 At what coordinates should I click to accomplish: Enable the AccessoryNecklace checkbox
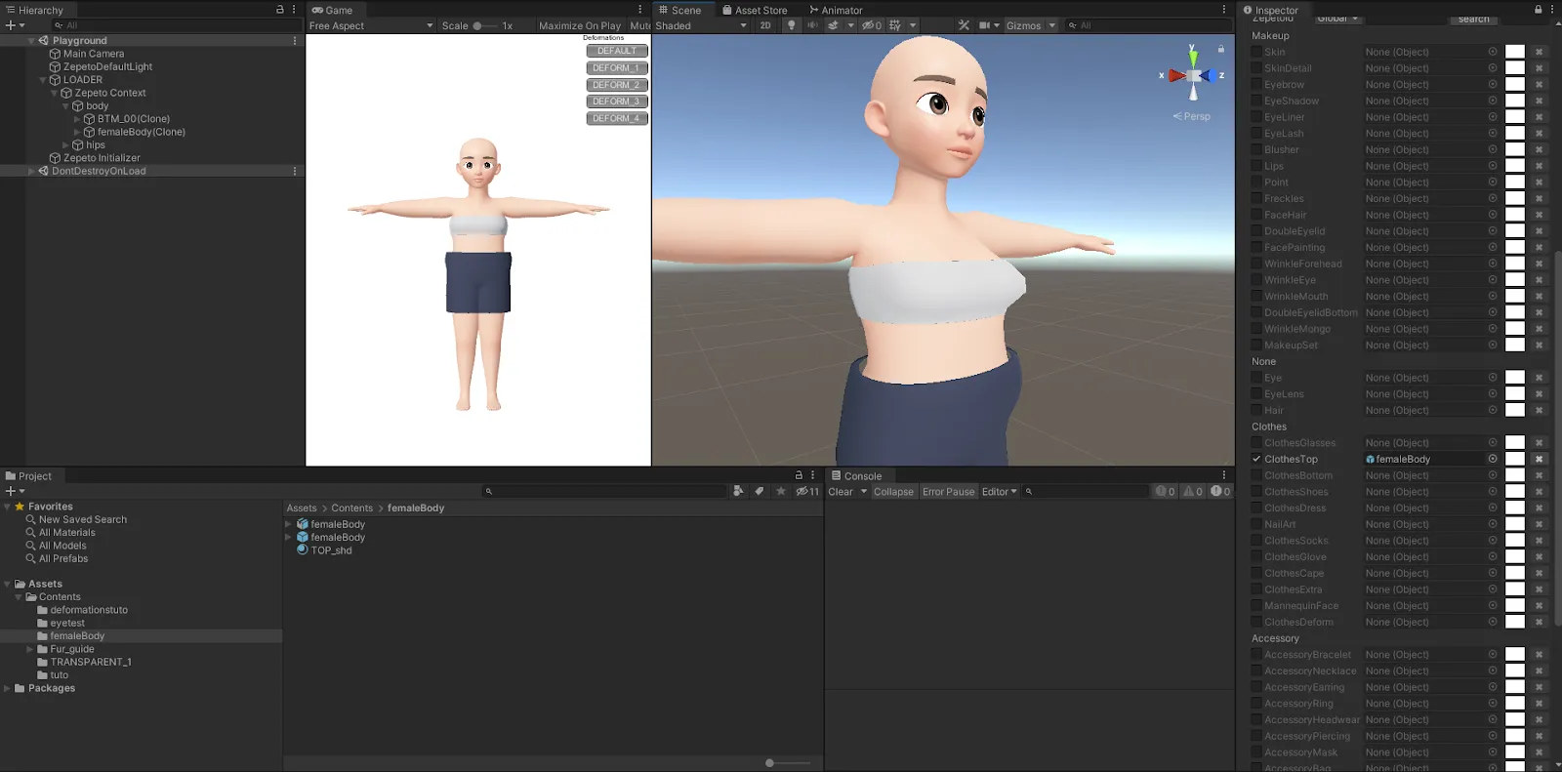[1256, 670]
